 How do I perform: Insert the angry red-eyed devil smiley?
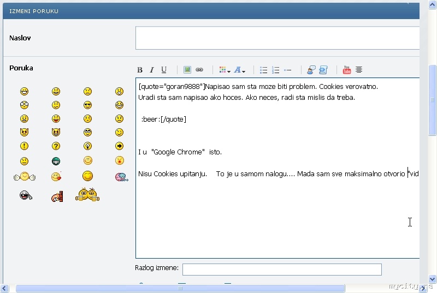click(x=24, y=132)
